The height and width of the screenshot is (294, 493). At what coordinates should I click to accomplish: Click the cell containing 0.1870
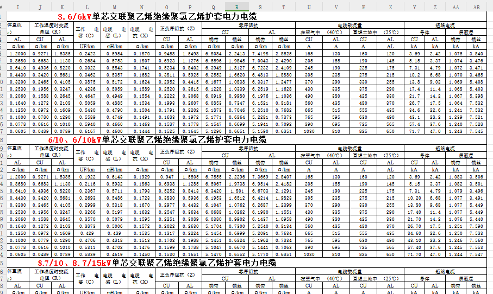click(141, 54)
